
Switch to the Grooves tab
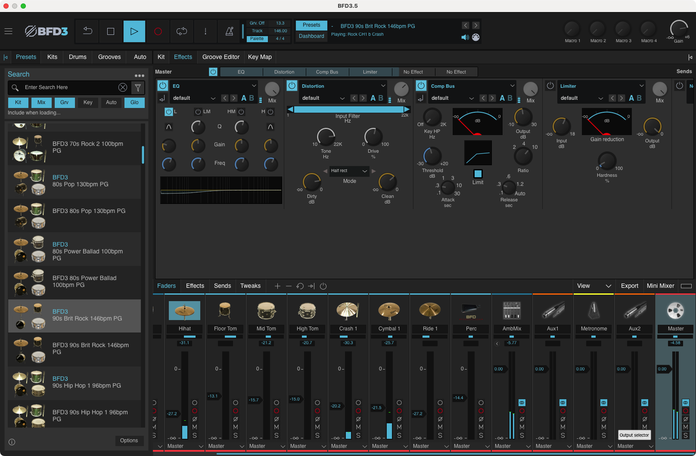[109, 57]
